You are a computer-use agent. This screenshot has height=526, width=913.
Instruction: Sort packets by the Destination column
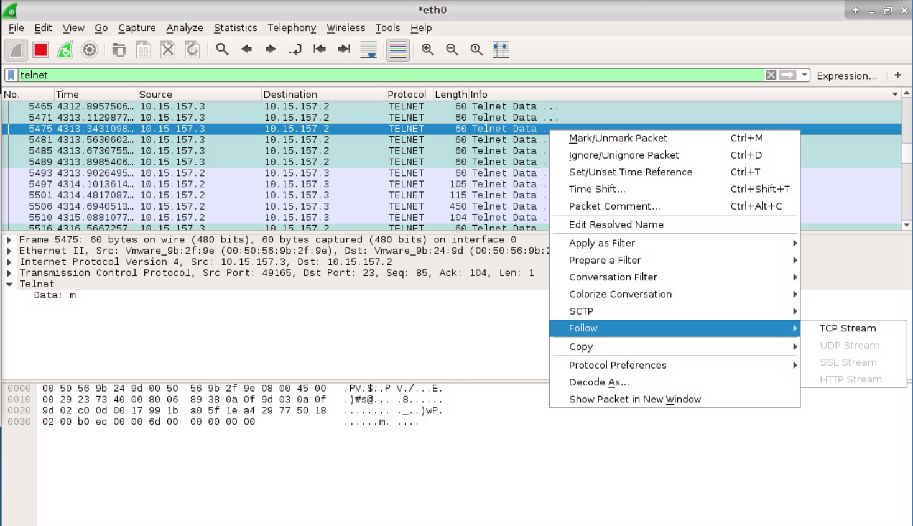(x=323, y=95)
